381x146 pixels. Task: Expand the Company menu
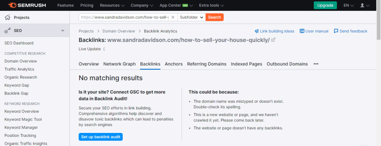pos(142,5)
